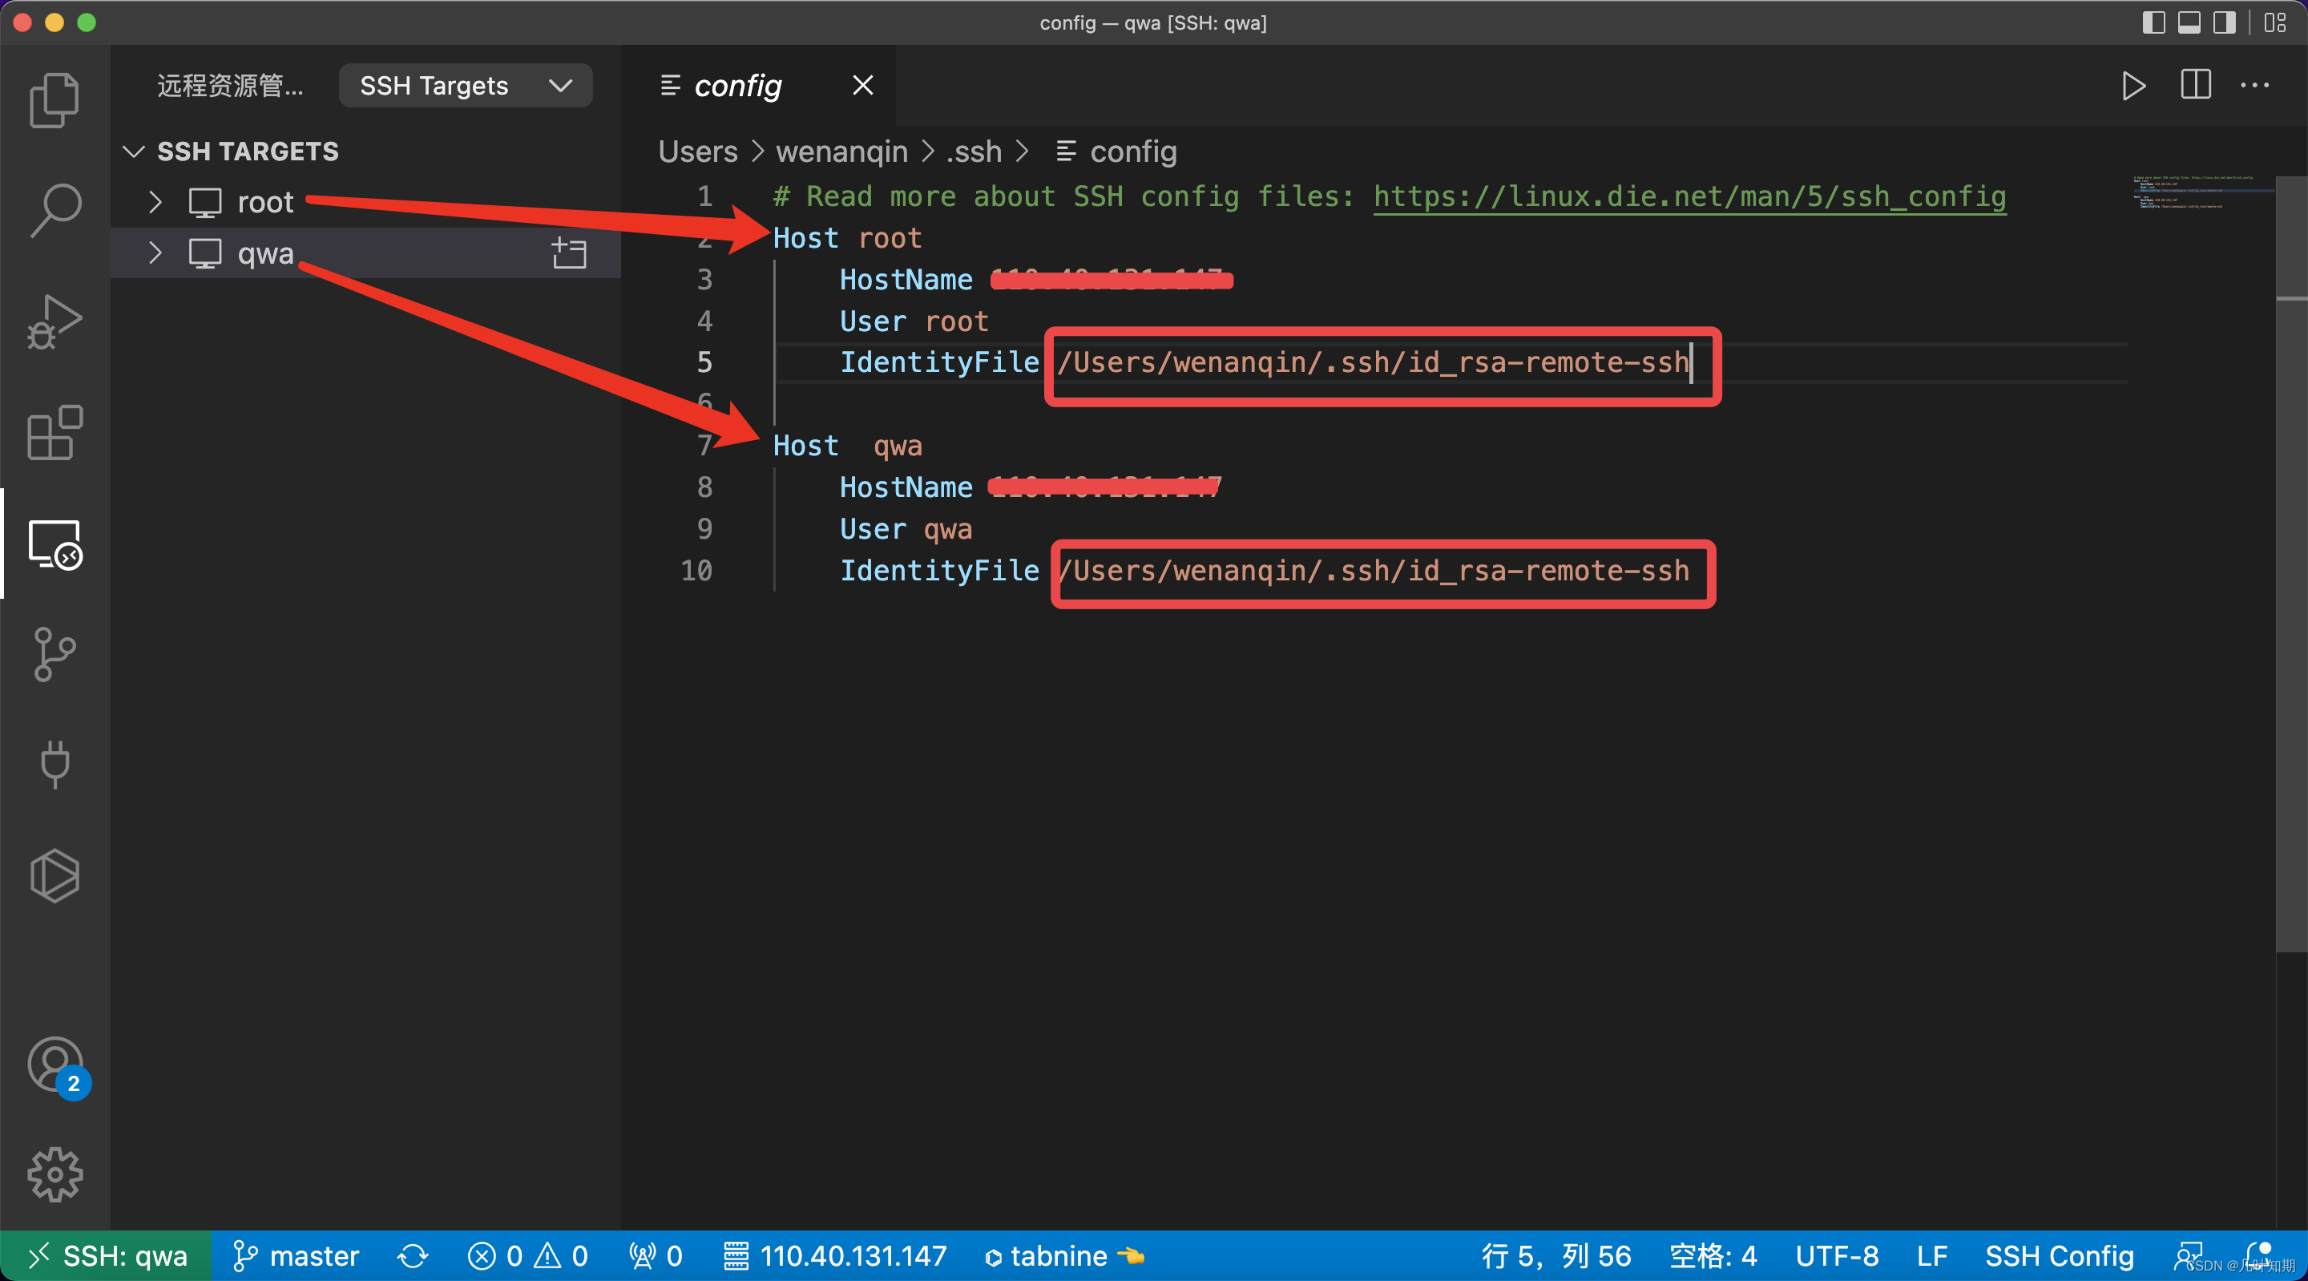This screenshot has width=2308, height=1281.
Task: Open the Search view in activity bar
Action: point(54,210)
